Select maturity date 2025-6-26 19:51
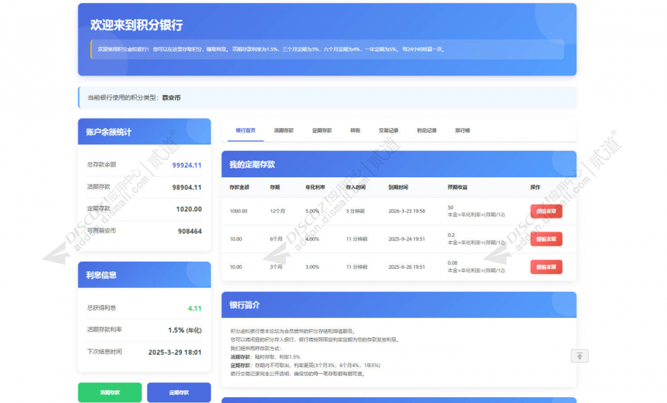667x403 pixels. 407,267
